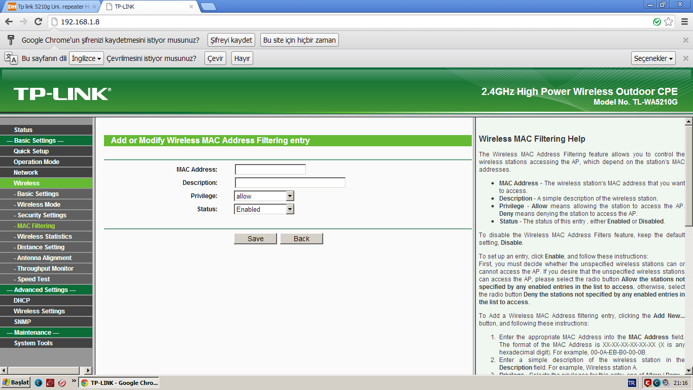
Task: Open the İngilizce language dropdown
Action: [86, 58]
